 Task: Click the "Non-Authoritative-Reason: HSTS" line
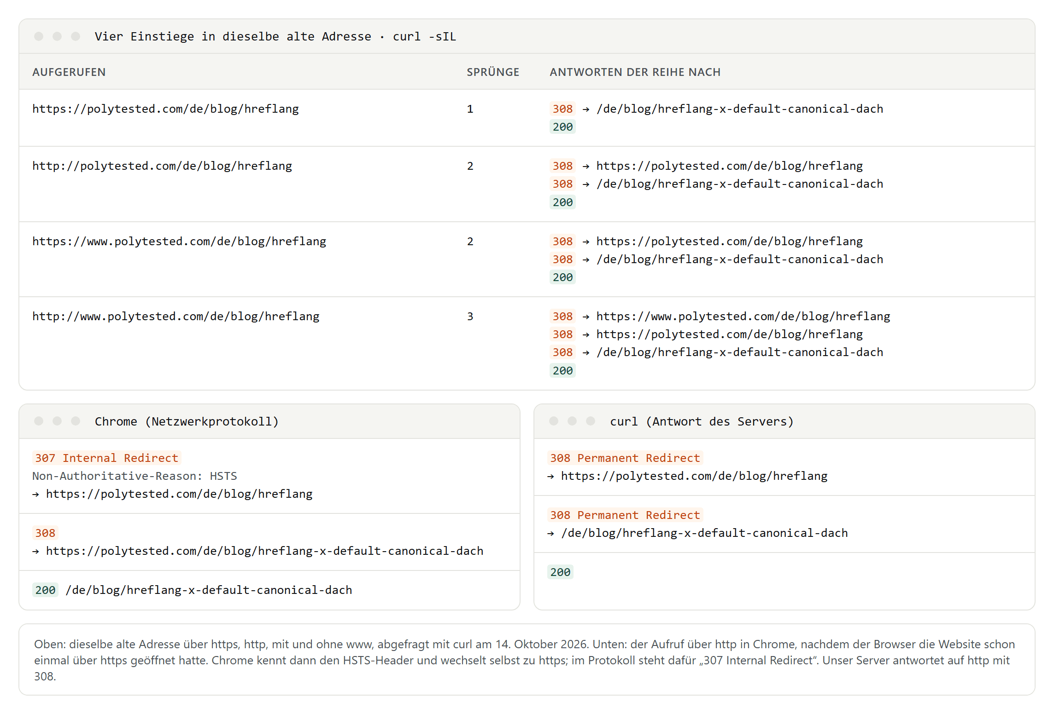click(x=135, y=476)
